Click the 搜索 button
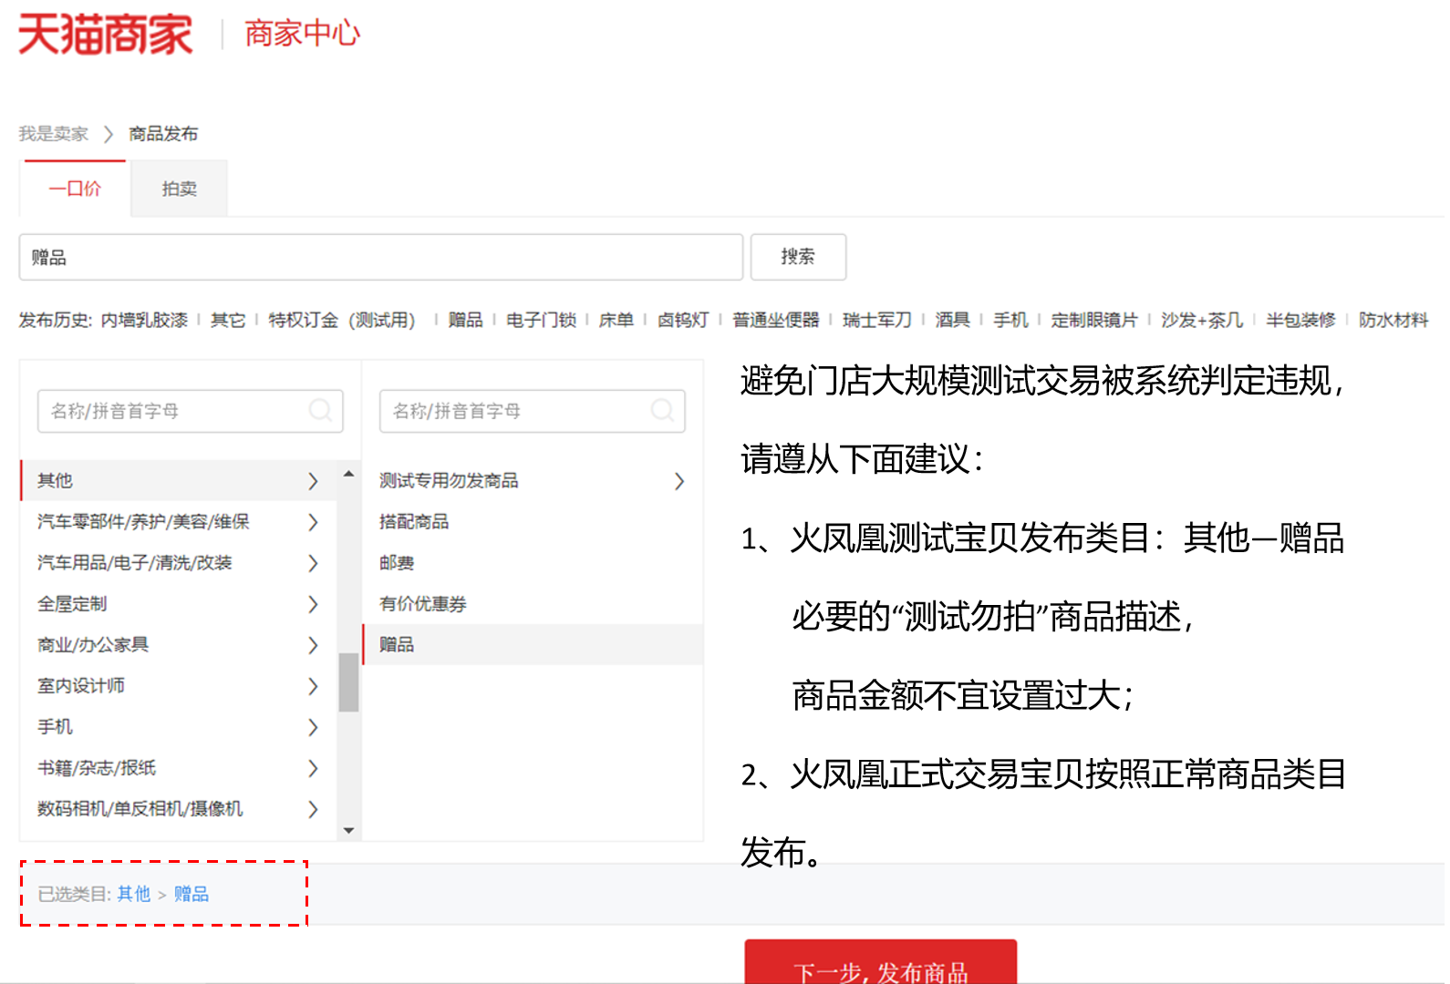Image resolution: width=1450 pixels, height=984 pixels. [x=798, y=257]
